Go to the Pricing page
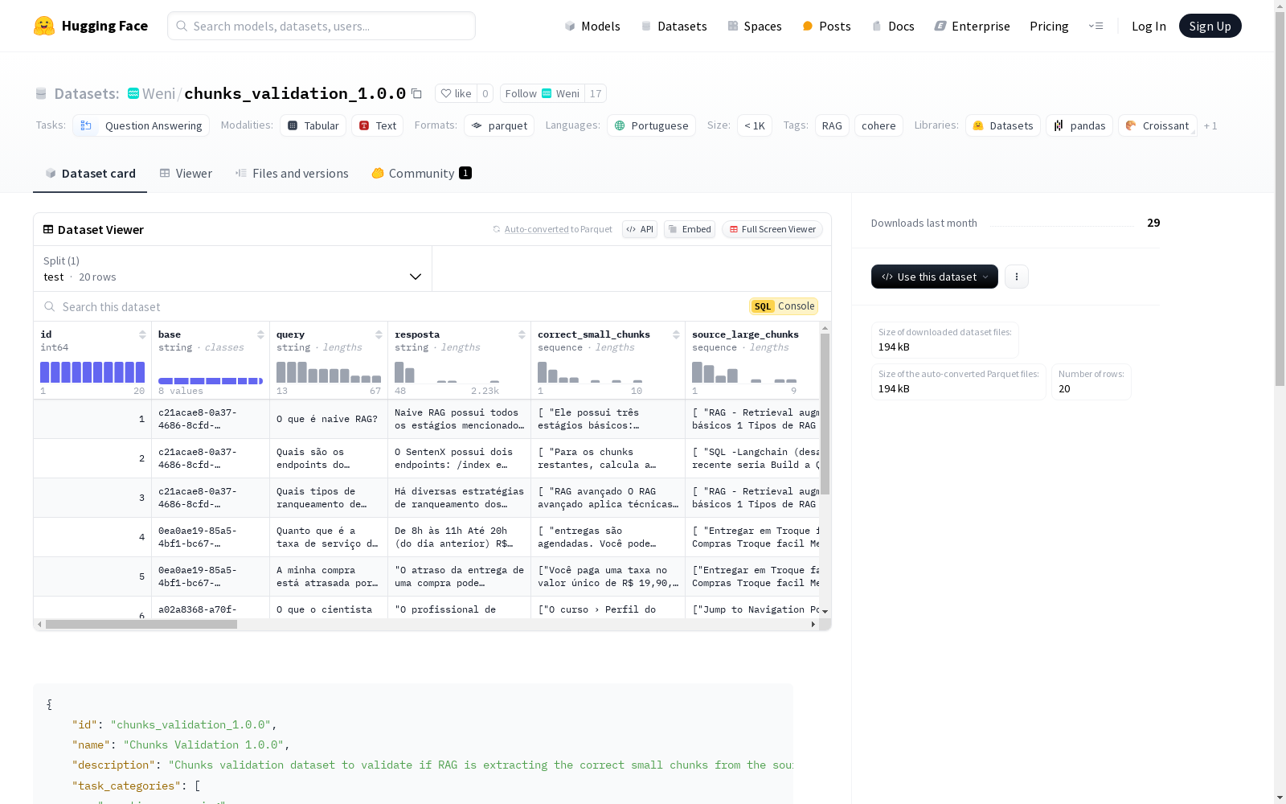Viewport: 1286px width, 804px height. point(1049,26)
